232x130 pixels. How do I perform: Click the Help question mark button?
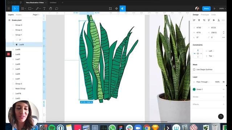pos(221,117)
